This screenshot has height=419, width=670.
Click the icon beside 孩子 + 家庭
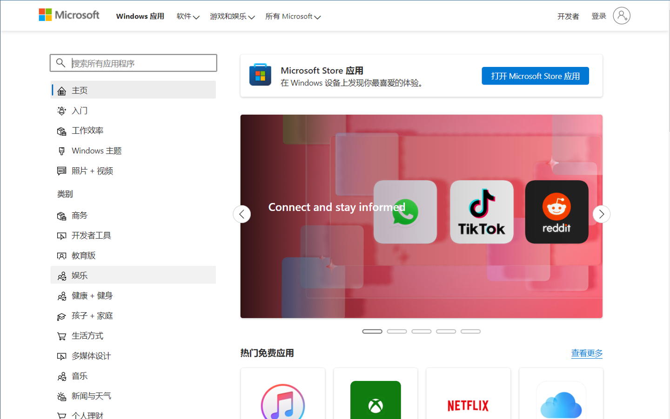click(x=61, y=316)
